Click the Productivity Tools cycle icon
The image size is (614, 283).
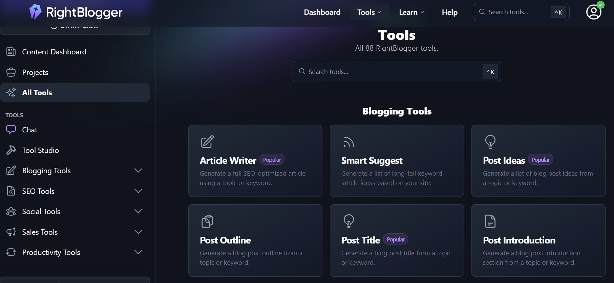coord(11,252)
